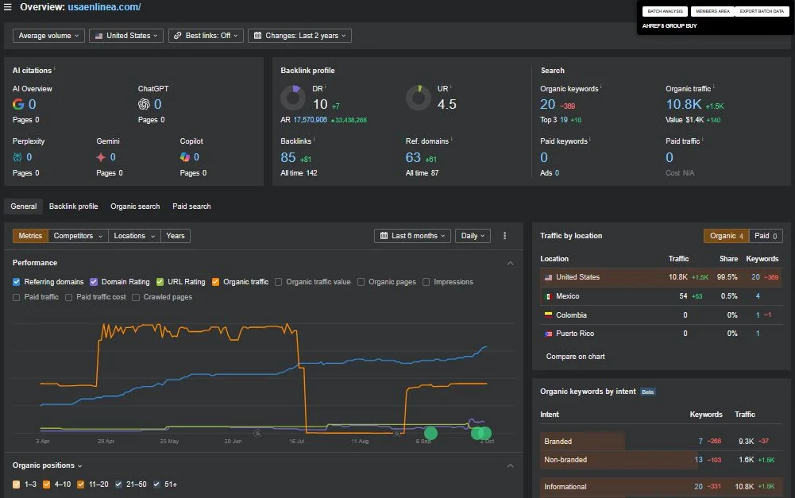
Task: Click the info icon beside Backlinks
Action: click(x=314, y=139)
